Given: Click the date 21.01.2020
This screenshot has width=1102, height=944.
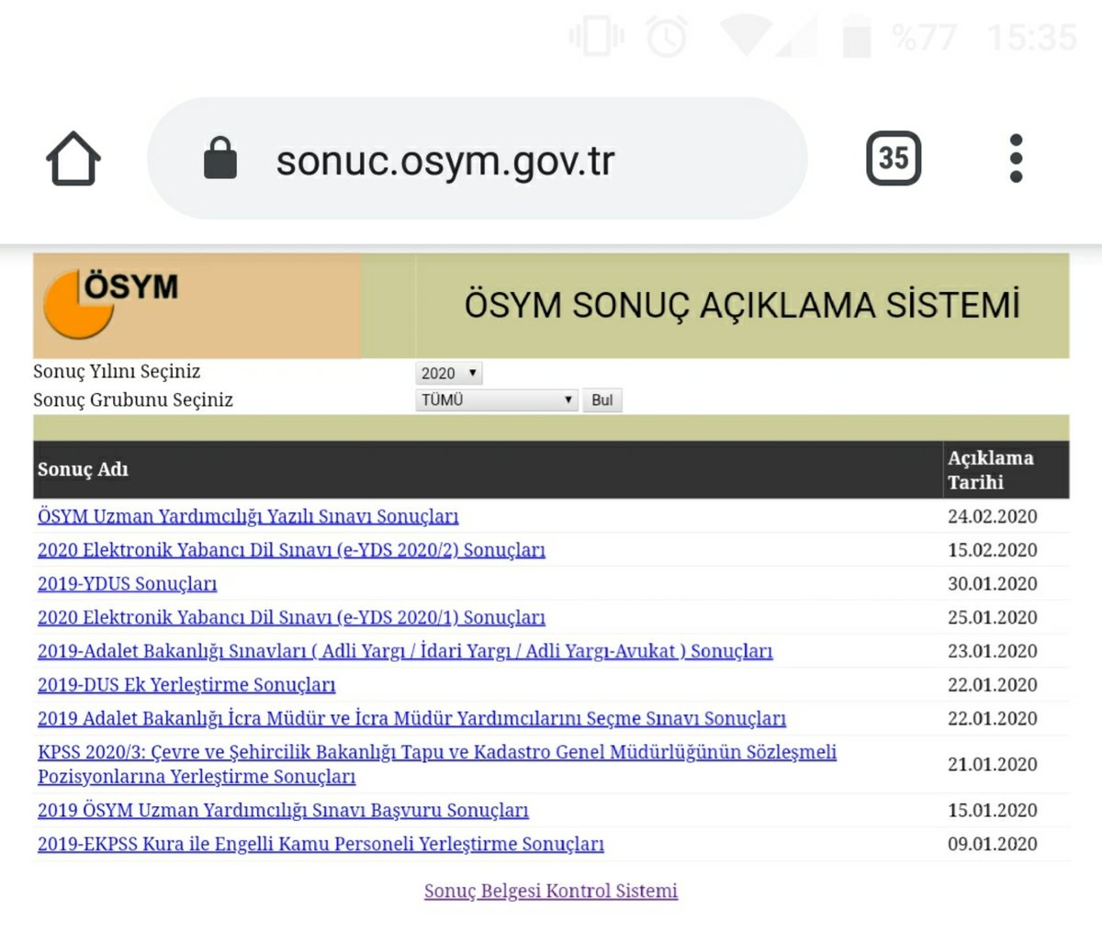Looking at the screenshot, I should [x=993, y=764].
